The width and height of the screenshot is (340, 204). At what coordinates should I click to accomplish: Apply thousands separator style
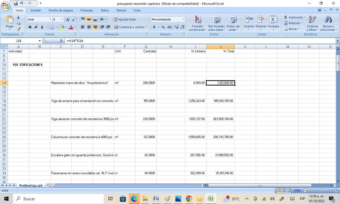pos(169,27)
